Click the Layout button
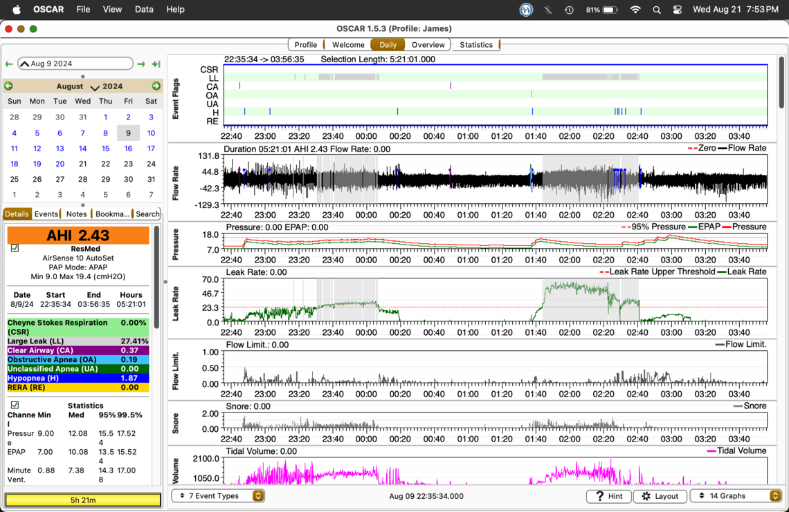 coord(660,496)
